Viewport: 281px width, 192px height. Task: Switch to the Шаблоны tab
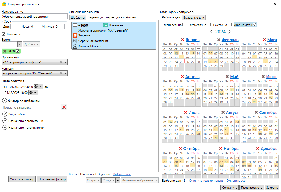78,18
